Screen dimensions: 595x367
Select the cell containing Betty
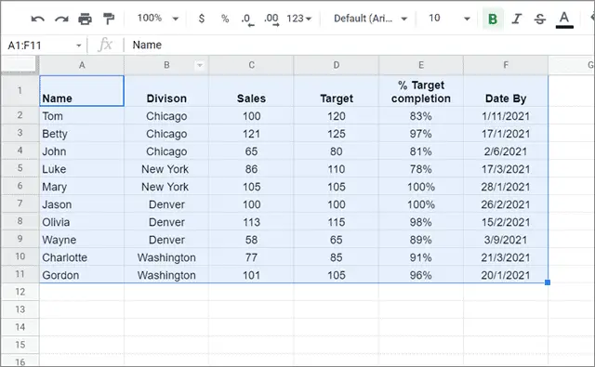point(82,134)
